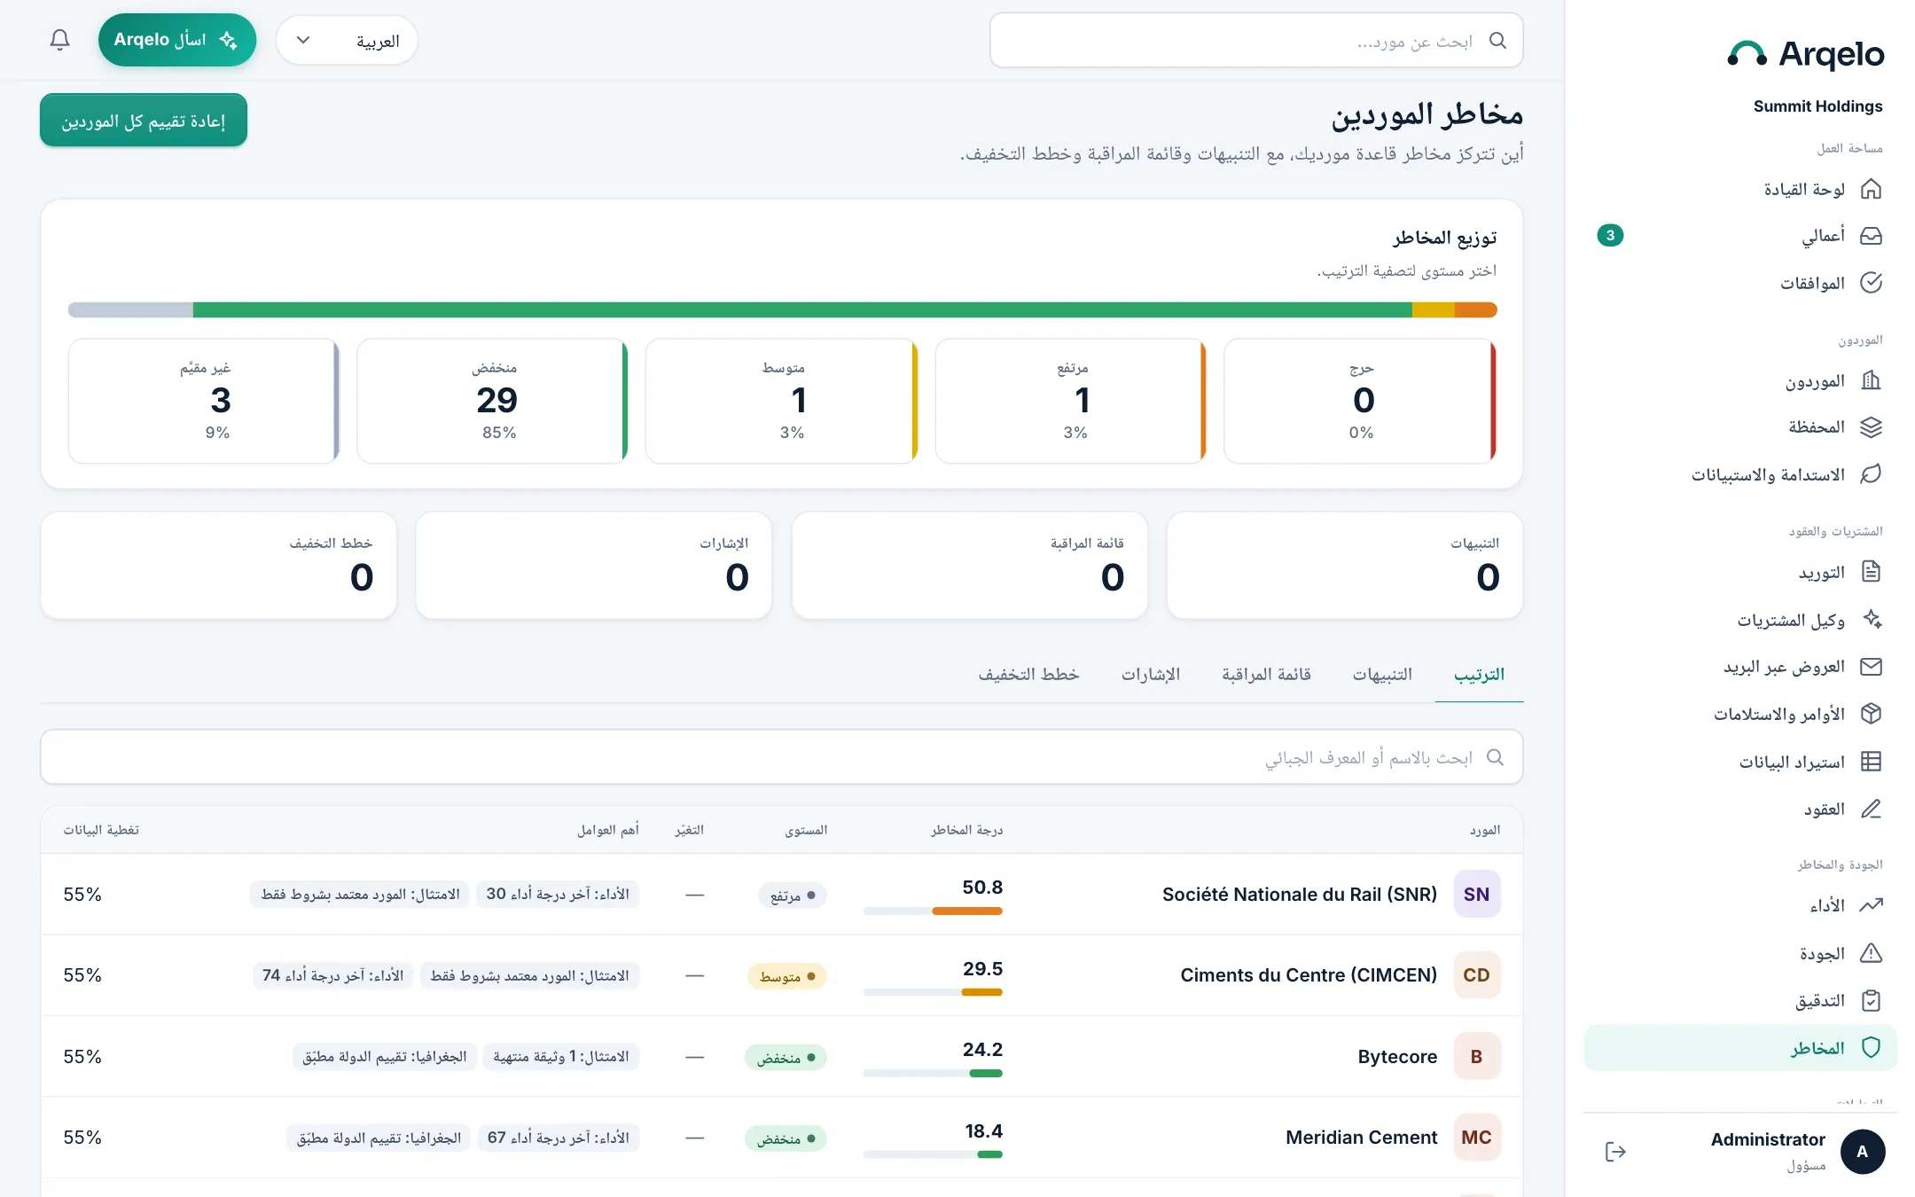The image size is (1915, 1197).
Task: Click the logout icon beside Administrator
Action: coord(1615,1152)
